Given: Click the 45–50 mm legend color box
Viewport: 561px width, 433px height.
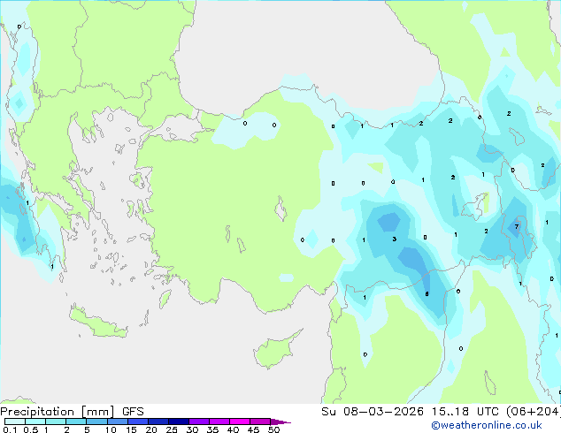Looking at the screenshot, I should (260, 422).
